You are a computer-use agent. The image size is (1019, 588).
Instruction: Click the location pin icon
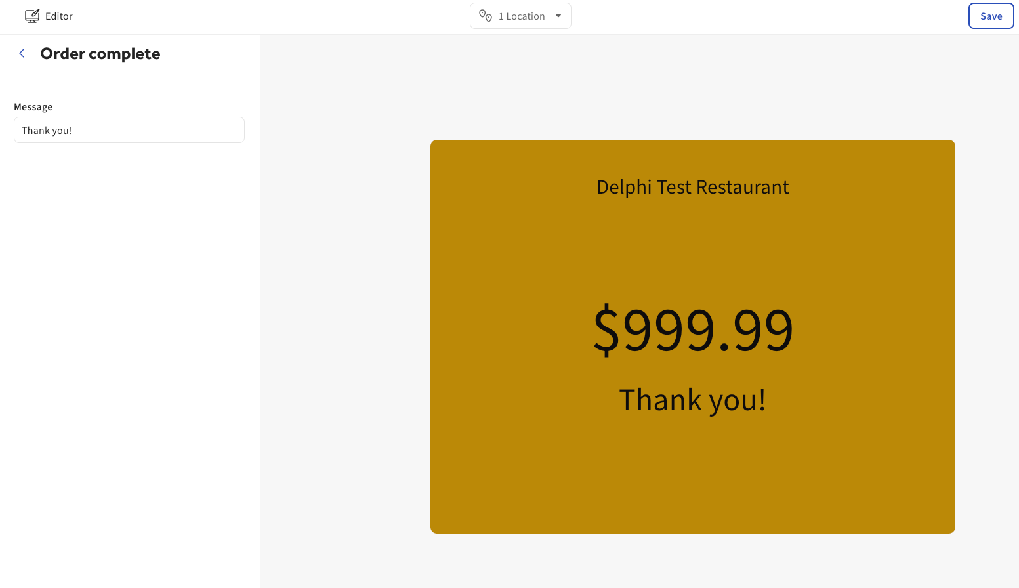point(486,16)
